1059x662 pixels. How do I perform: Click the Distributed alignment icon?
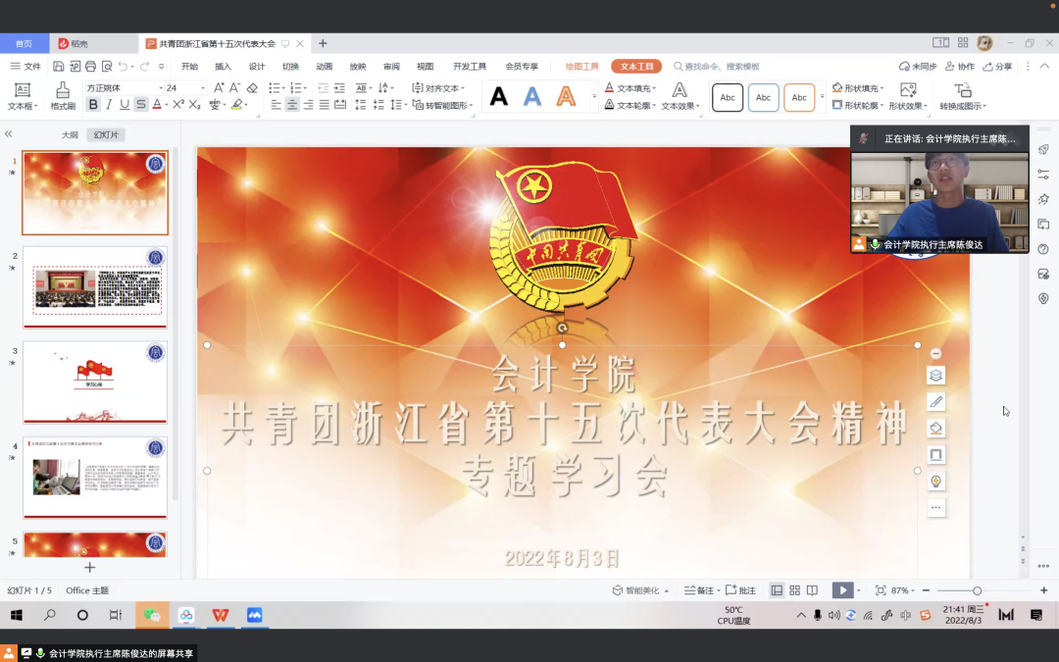click(340, 104)
